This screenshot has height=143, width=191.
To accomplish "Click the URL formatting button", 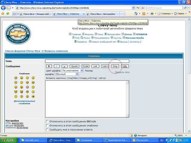I will tap(126, 66).
